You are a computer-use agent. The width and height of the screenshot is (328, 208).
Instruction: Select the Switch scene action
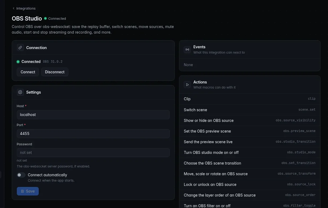click(249, 110)
